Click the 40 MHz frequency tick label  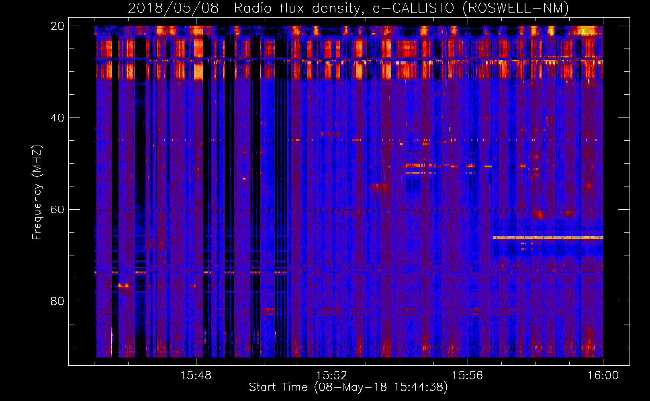tap(57, 118)
